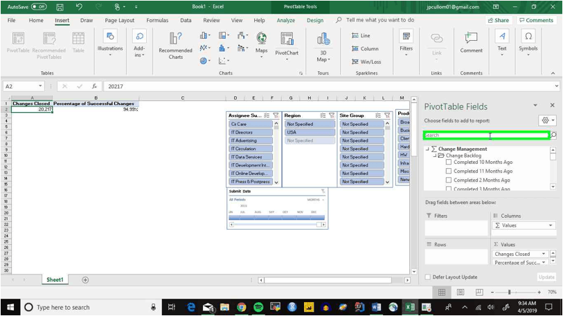Open PivotTable Fields pane options arrow

tap(535, 106)
